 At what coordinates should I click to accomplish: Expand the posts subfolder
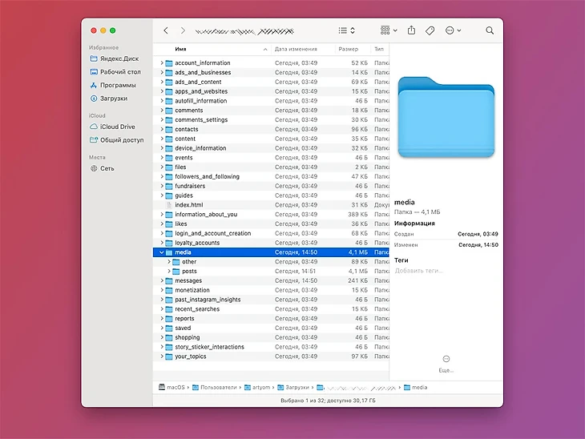click(x=169, y=272)
